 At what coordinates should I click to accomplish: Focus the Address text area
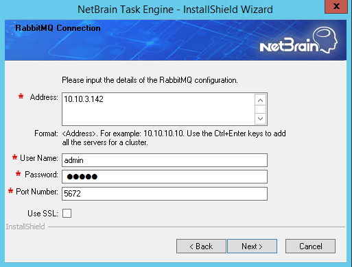[159, 109]
